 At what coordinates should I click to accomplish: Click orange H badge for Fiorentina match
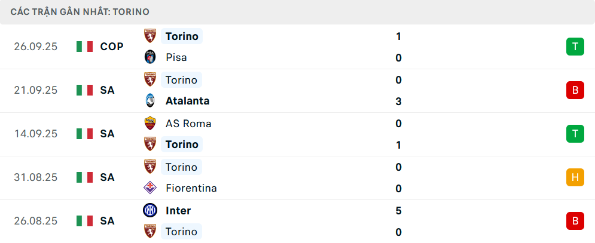tap(575, 177)
